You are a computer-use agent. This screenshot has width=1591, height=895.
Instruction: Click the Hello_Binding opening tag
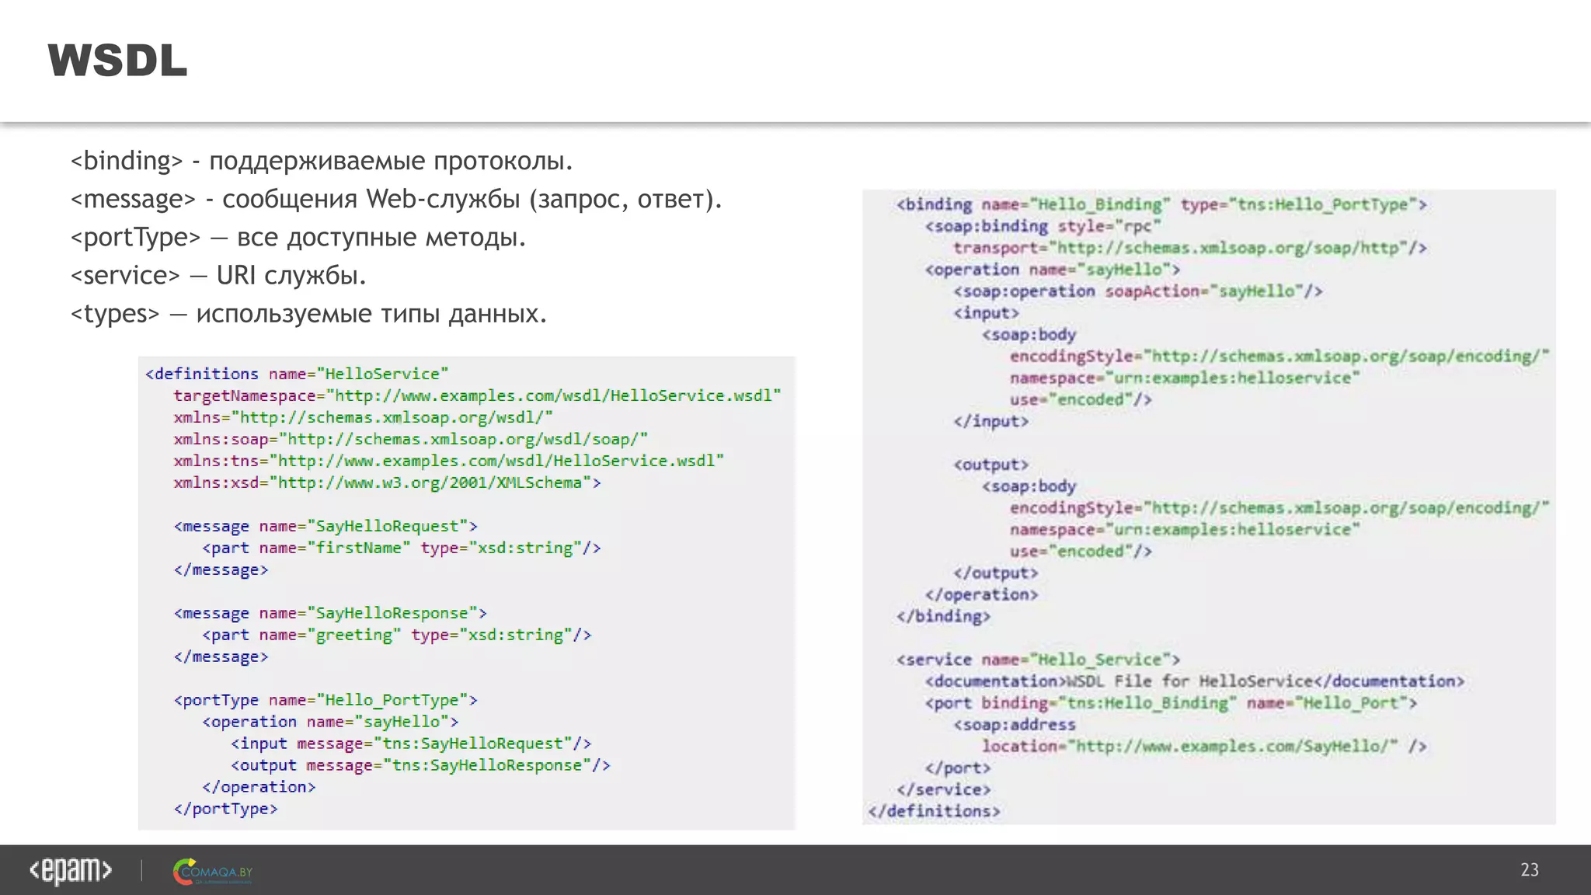[1161, 204]
